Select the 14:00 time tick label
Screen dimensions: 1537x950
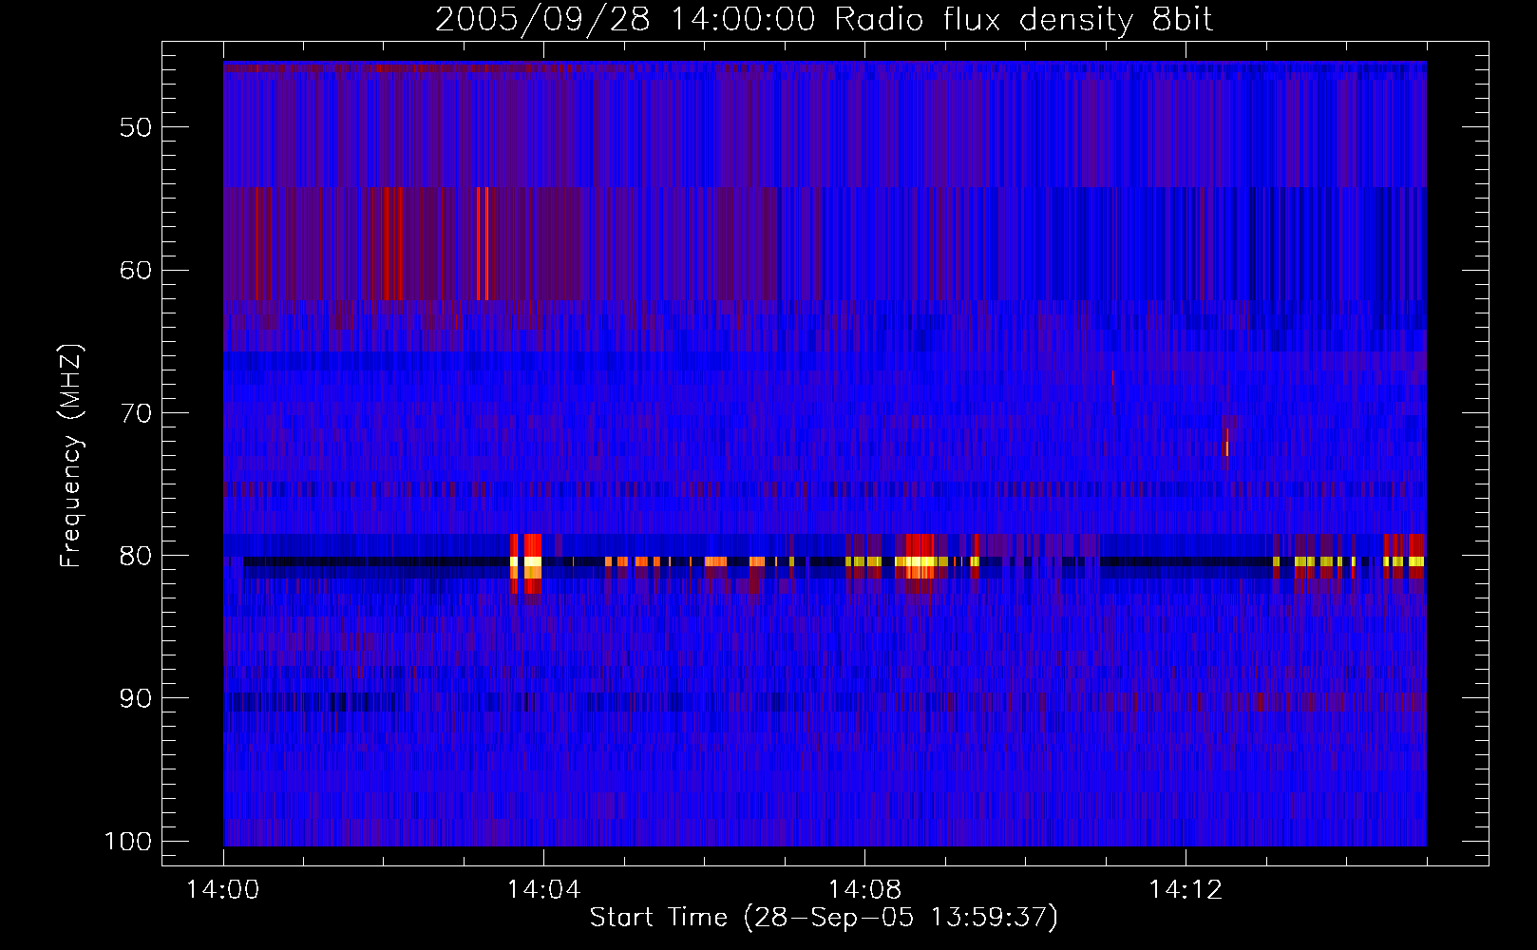click(223, 890)
